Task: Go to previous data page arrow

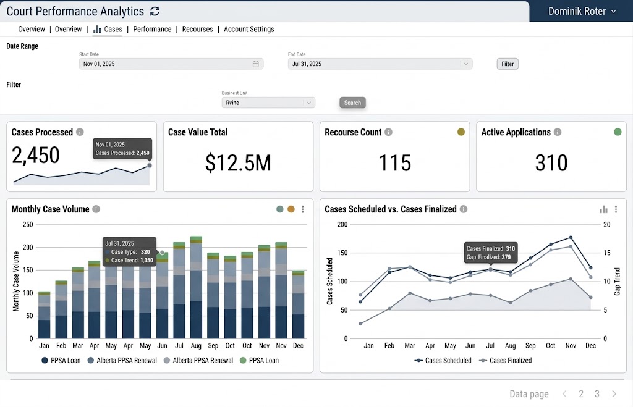Action: 564,393
